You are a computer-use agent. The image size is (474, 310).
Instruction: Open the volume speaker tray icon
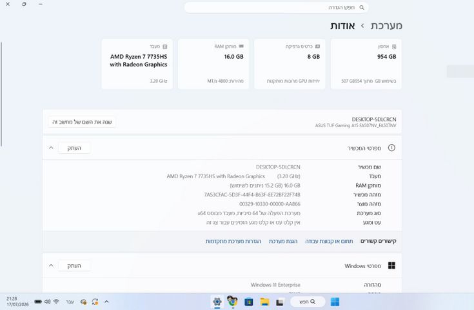48,302
